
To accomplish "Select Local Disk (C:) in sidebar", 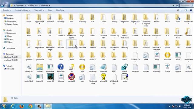I will pyautogui.click(x=12, y=57).
